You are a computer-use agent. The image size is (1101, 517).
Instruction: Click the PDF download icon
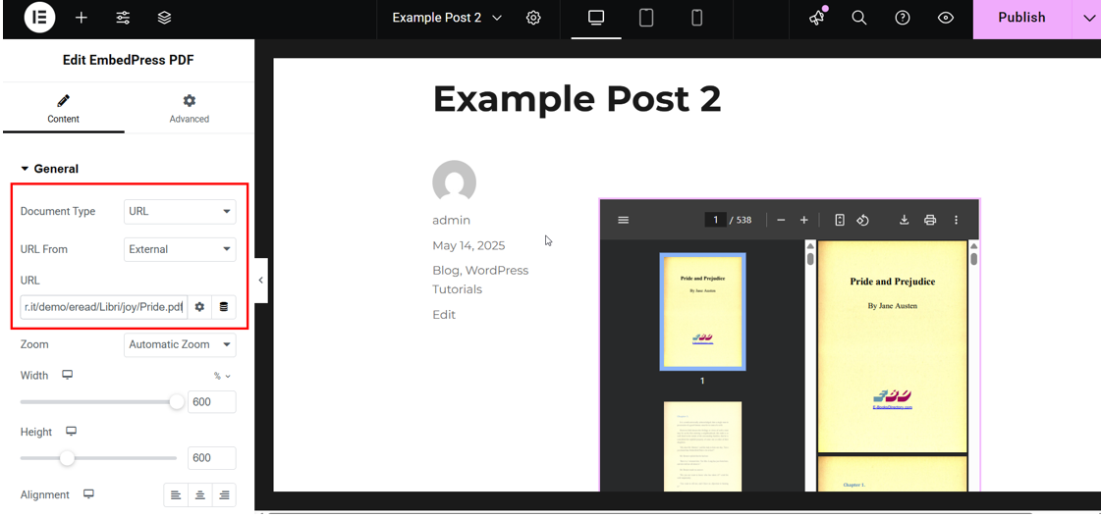click(x=904, y=220)
